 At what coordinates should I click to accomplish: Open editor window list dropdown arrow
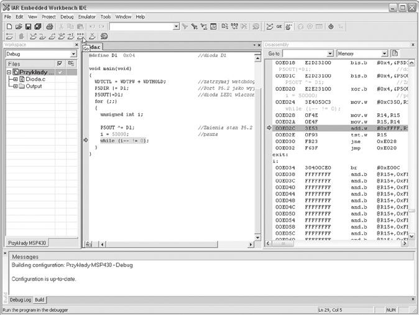tap(254, 45)
